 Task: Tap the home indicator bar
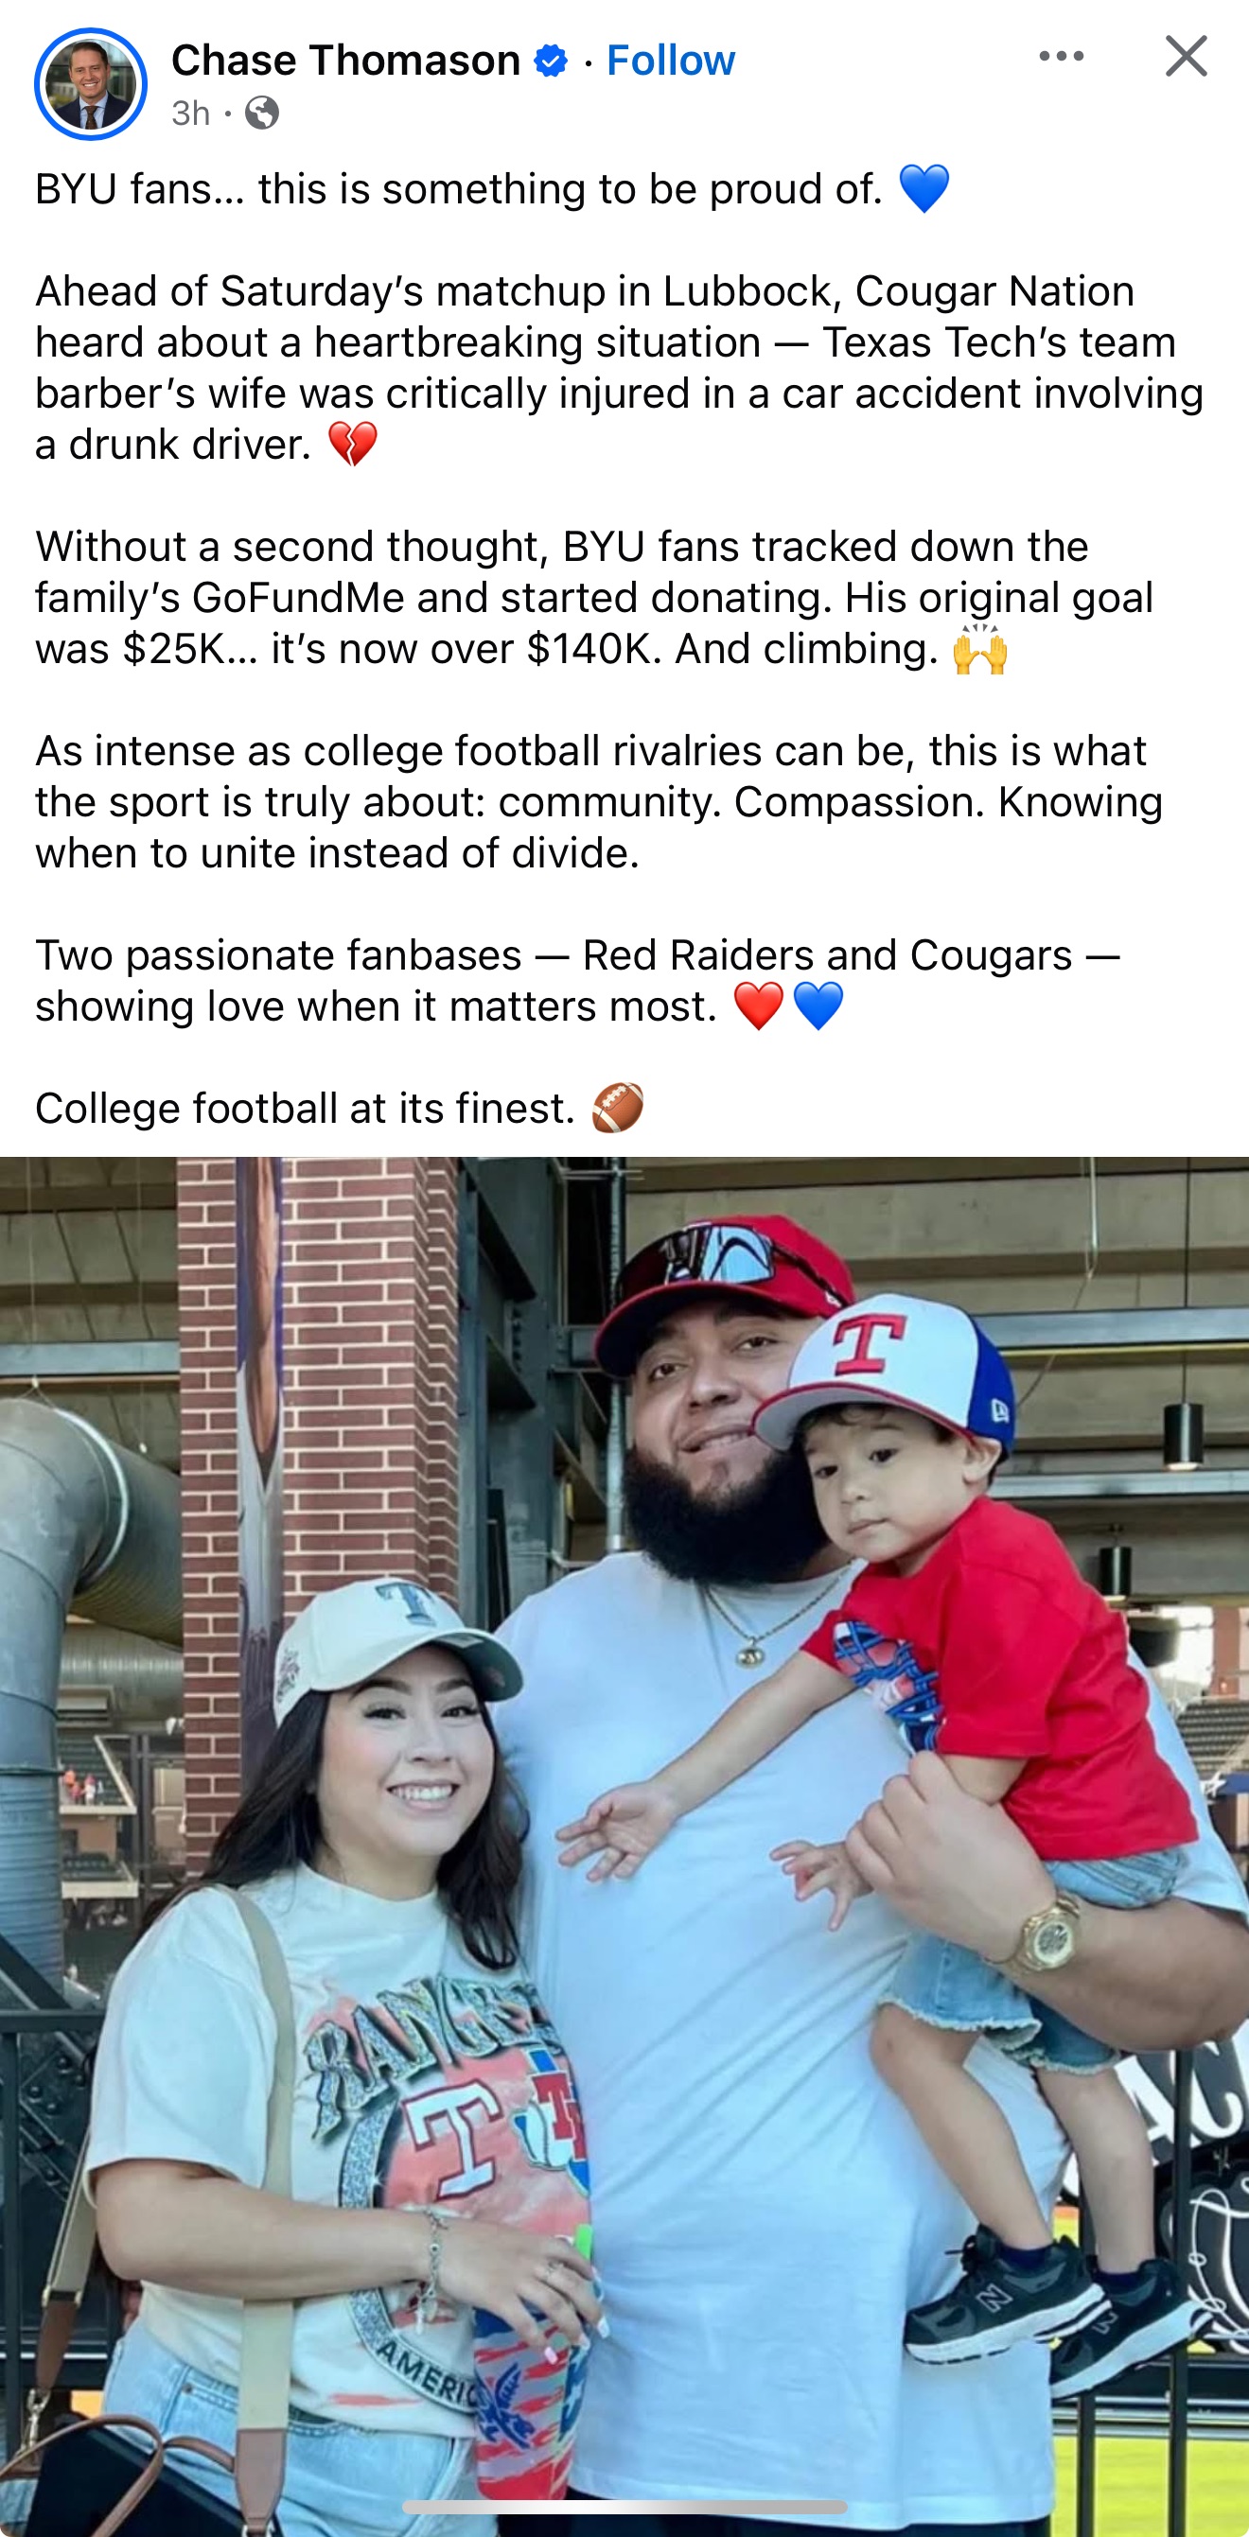tap(624, 2507)
